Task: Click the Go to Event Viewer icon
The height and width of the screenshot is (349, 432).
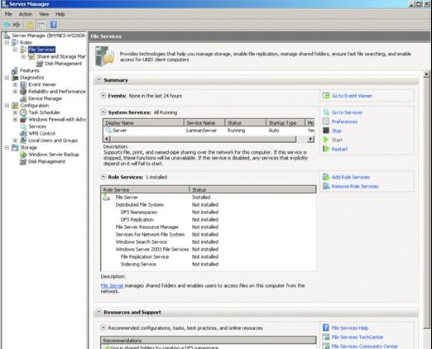Action: pos(326,96)
